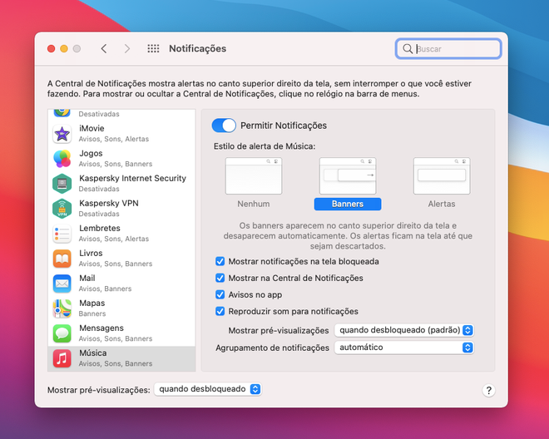
Task: Select iMovie in the app list
Action: [121, 134]
